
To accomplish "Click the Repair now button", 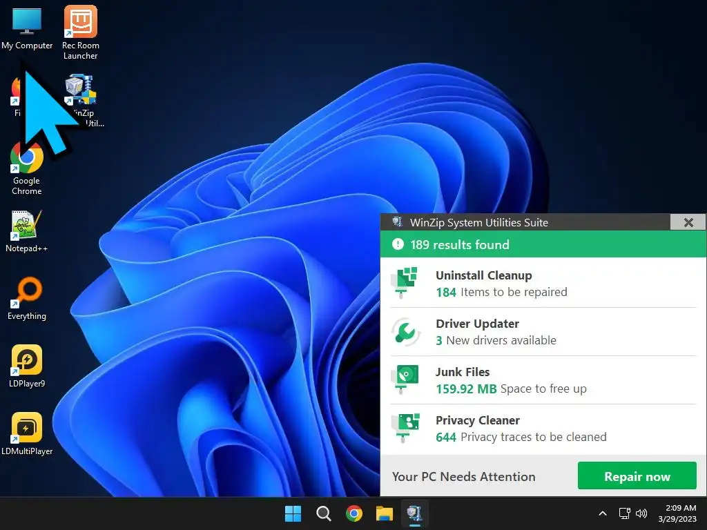I will pos(637,476).
